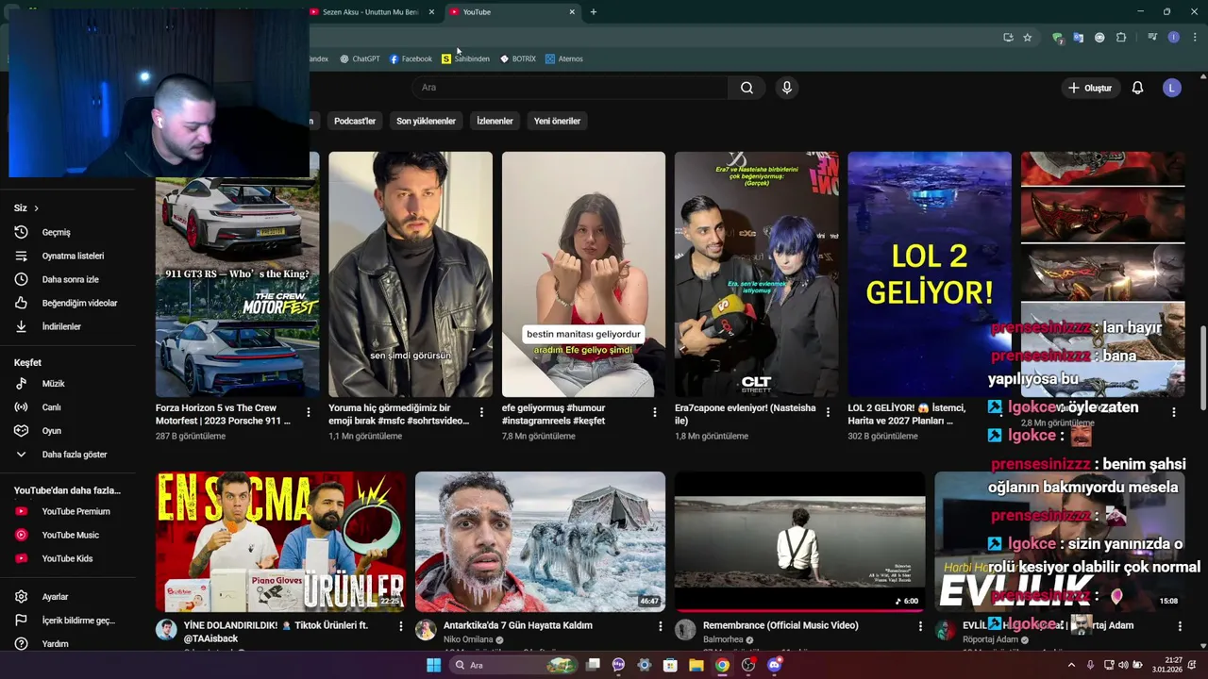The width and height of the screenshot is (1208, 679).
Task: Focus the YouTube Ara search field
Action: click(x=569, y=88)
